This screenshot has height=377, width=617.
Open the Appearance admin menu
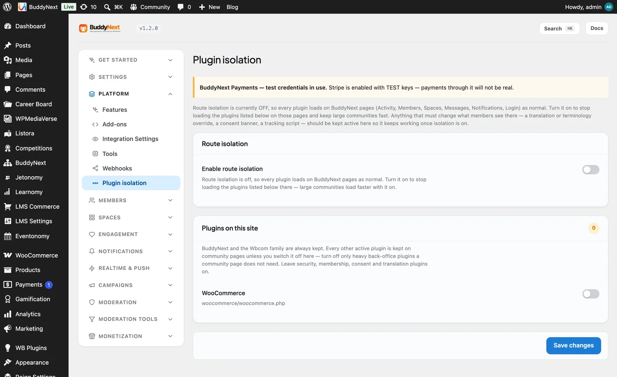coord(34,362)
